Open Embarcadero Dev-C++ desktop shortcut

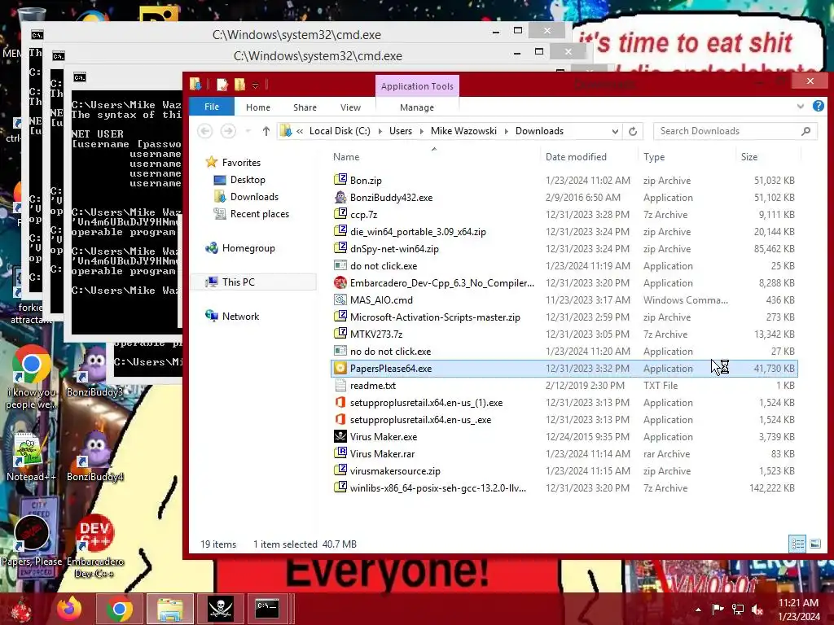(95, 546)
